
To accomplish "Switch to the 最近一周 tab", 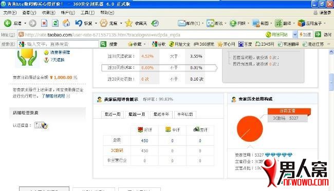I will (x=113, y=114).
